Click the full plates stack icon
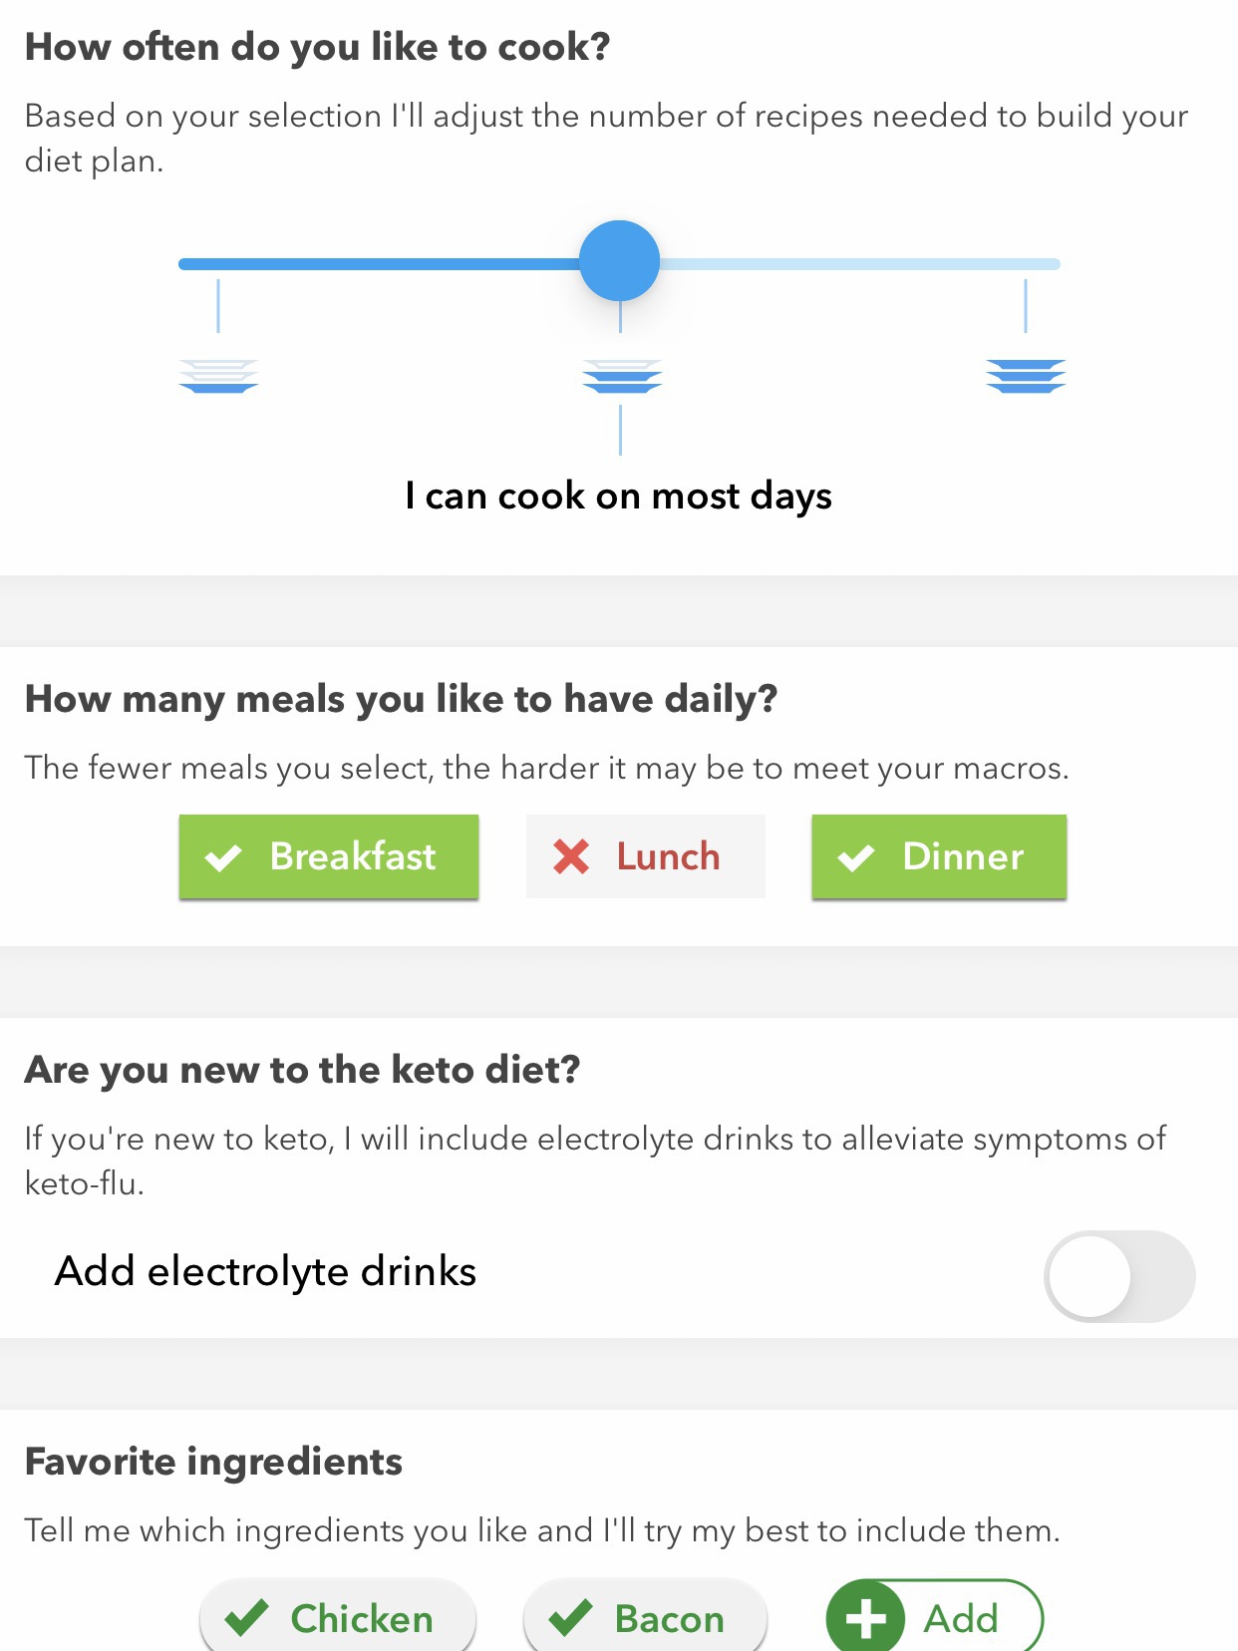This screenshot has width=1238, height=1651. pyautogui.click(x=1026, y=376)
